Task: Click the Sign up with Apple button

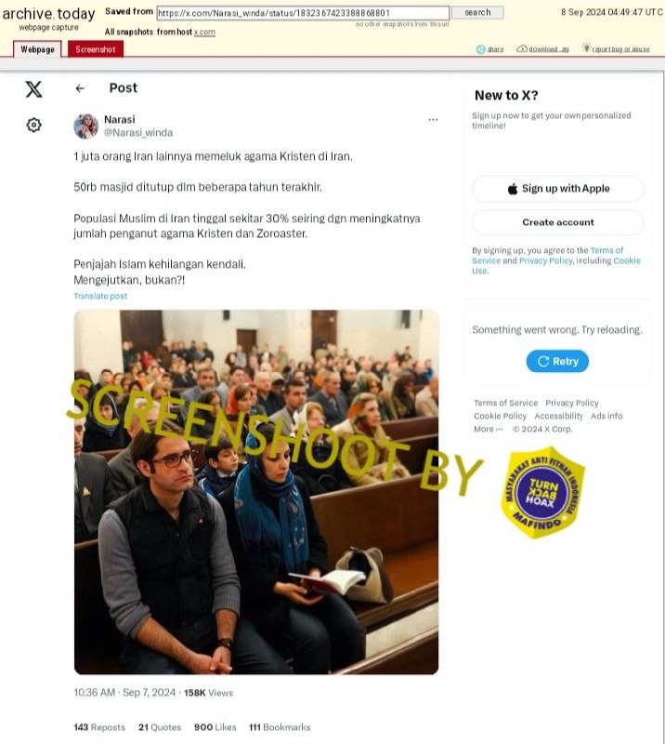Action: 558,189
